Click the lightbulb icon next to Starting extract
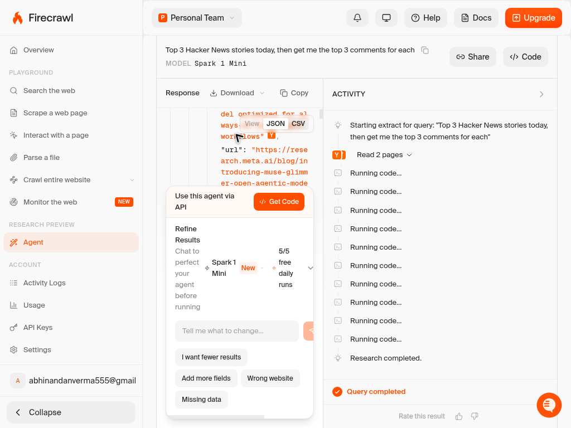This screenshot has width=571, height=428. tap(338, 125)
